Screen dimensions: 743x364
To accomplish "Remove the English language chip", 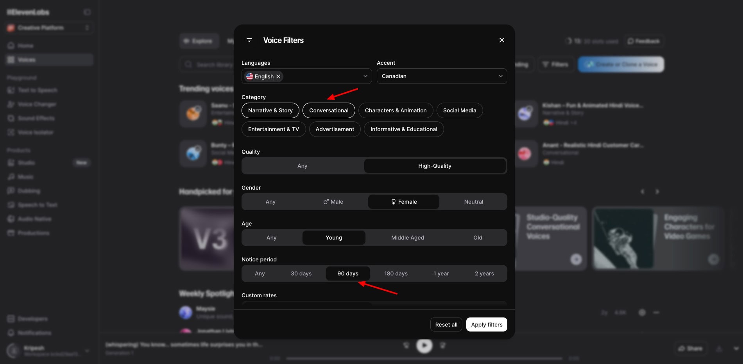I will tap(278, 76).
